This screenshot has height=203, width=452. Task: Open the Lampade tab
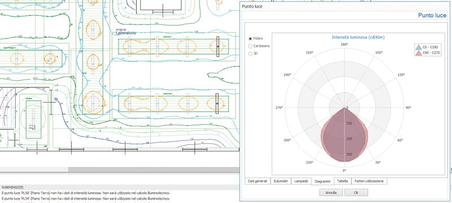(x=301, y=181)
